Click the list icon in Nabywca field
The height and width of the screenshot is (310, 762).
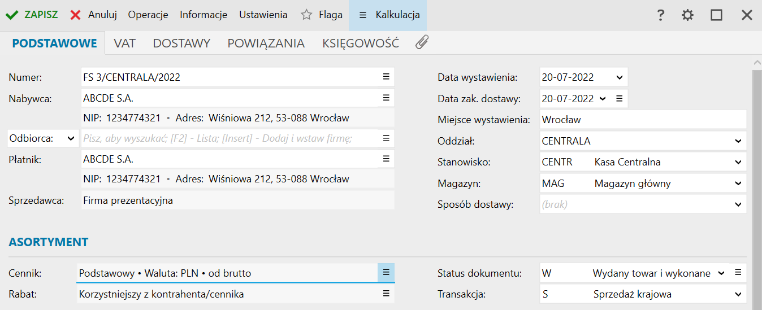coord(386,98)
